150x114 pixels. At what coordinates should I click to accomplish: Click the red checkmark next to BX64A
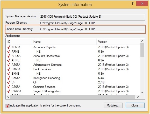9,78
